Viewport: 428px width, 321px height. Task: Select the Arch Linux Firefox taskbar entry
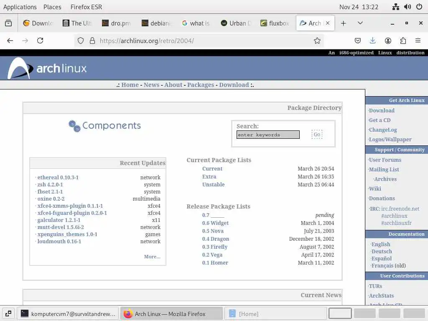[171, 313]
